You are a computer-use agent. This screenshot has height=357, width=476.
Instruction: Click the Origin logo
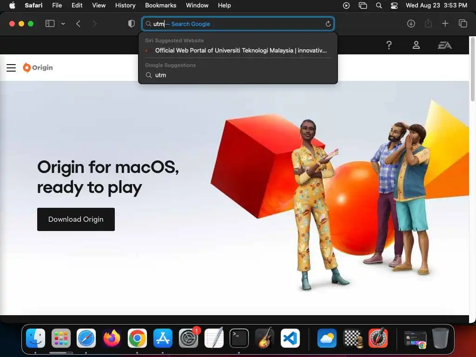click(38, 68)
